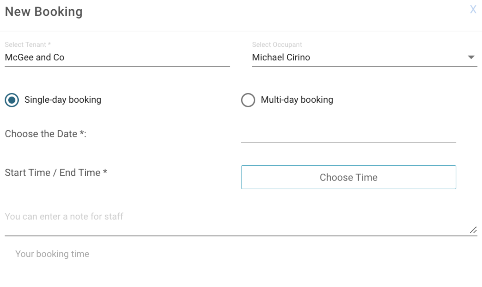Open the Select Occupant dropdown
482x287 pixels.
point(364,58)
